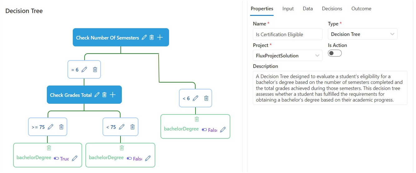The image size is (416, 173).
Task: Delete the bachelorDegree True outcome node
Action: tap(49, 148)
